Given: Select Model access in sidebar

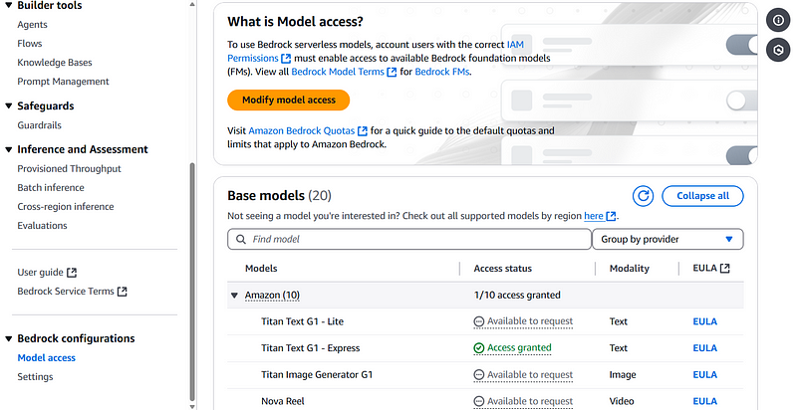Looking at the screenshot, I should point(46,357).
